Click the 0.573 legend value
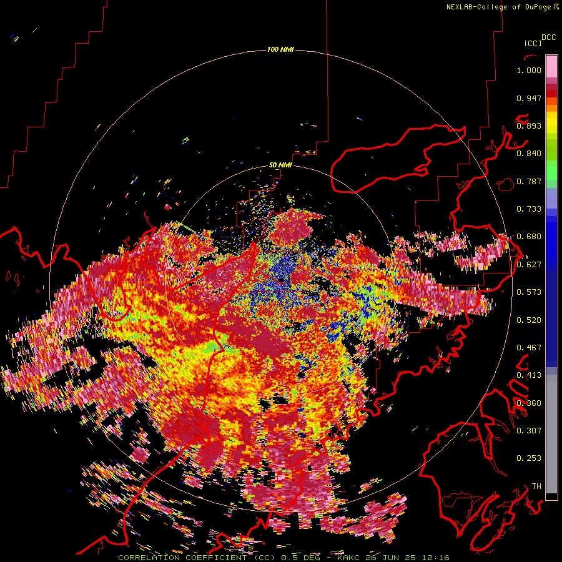562x562 pixels. (x=529, y=292)
